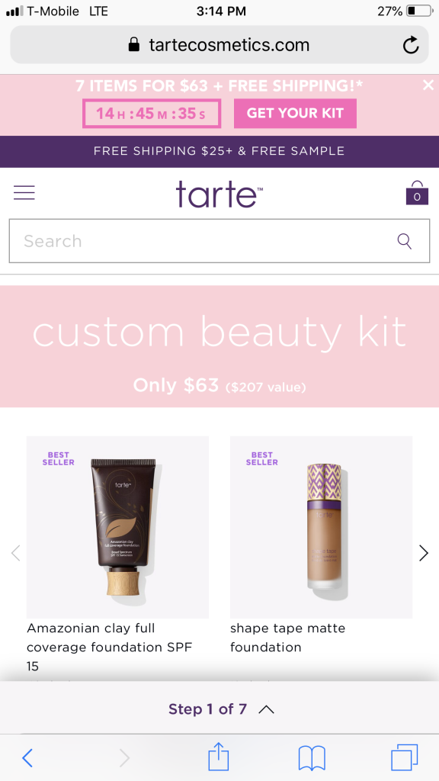Select the Amazonian clay foundation product image
Screen dimensions: 439x781
tap(117, 527)
